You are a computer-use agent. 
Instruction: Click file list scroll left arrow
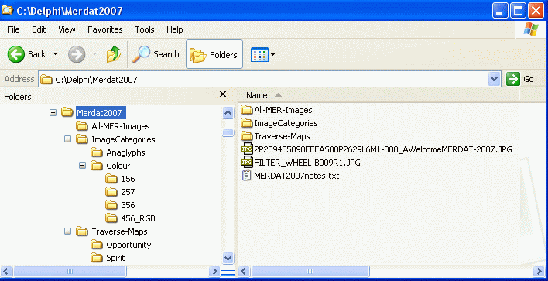point(245,271)
